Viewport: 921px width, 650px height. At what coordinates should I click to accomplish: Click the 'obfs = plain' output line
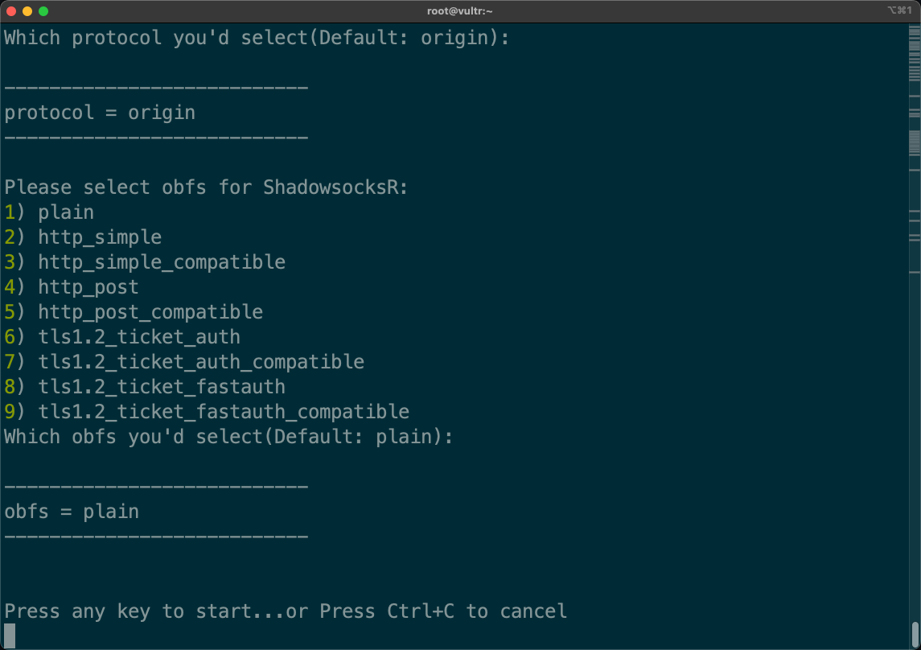click(x=72, y=512)
